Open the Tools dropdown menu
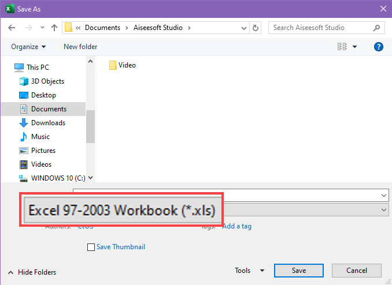The image size is (392, 285). pyautogui.click(x=250, y=271)
